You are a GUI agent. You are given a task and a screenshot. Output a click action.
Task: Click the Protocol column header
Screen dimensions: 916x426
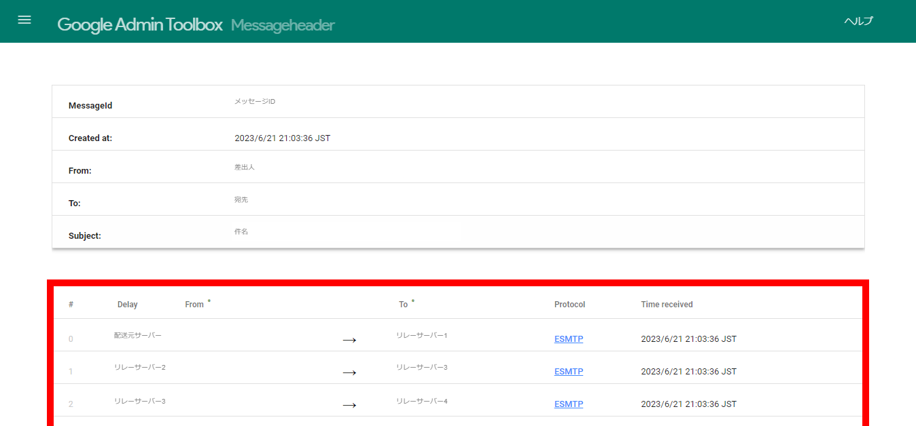coord(569,305)
